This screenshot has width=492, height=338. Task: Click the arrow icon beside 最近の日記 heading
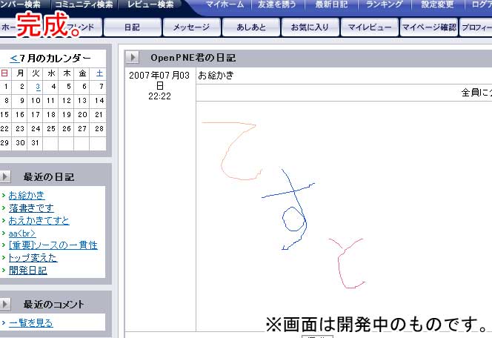[x=4, y=177]
